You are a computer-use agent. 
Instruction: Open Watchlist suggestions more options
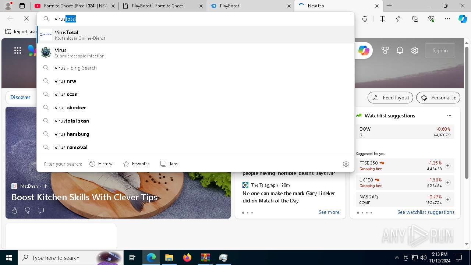tap(449, 116)
